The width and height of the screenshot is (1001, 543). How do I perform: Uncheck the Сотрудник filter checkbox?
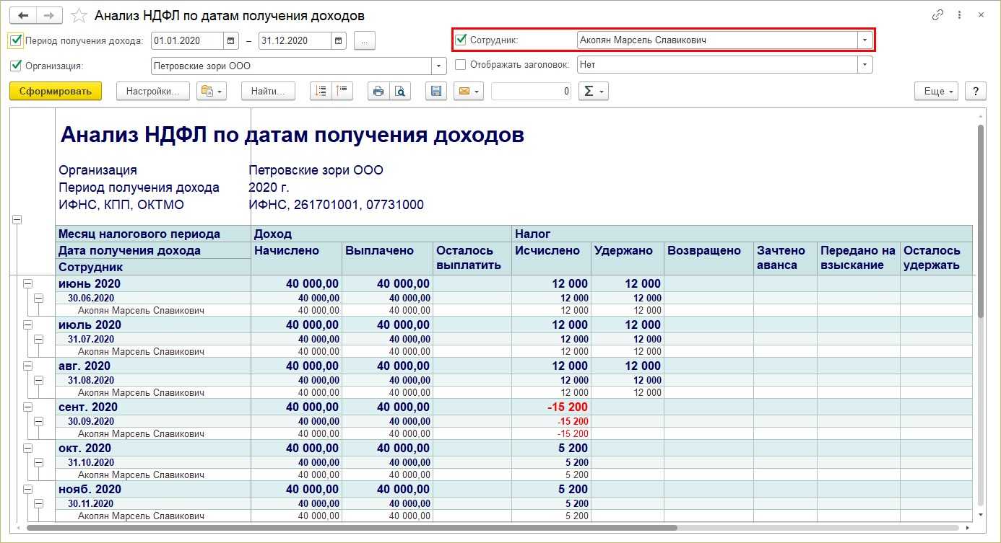click(461, 40)
